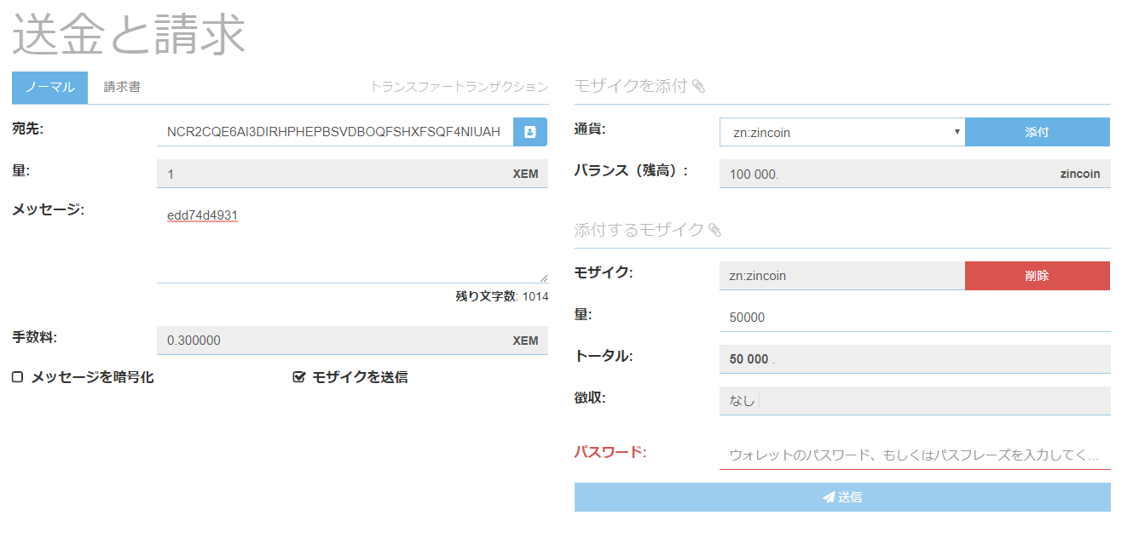This screenshot has height=544, width=1133.
Task: Switch to the ノーマル tab
Action: coord(49,87)
